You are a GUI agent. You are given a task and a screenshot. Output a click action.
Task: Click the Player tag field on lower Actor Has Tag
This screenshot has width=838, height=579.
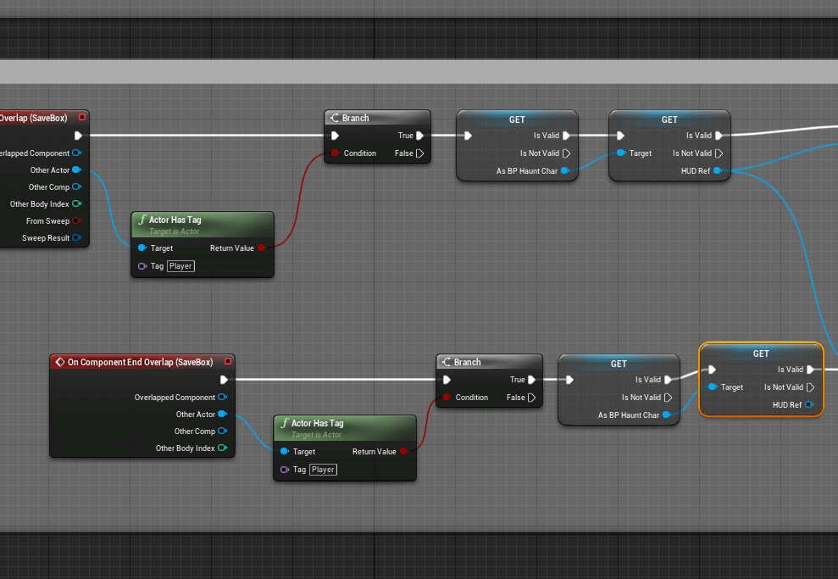tap(323, 470)
